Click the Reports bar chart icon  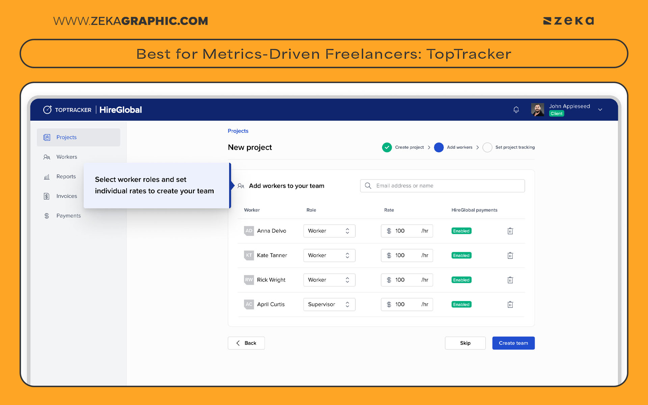click(47, 177)
